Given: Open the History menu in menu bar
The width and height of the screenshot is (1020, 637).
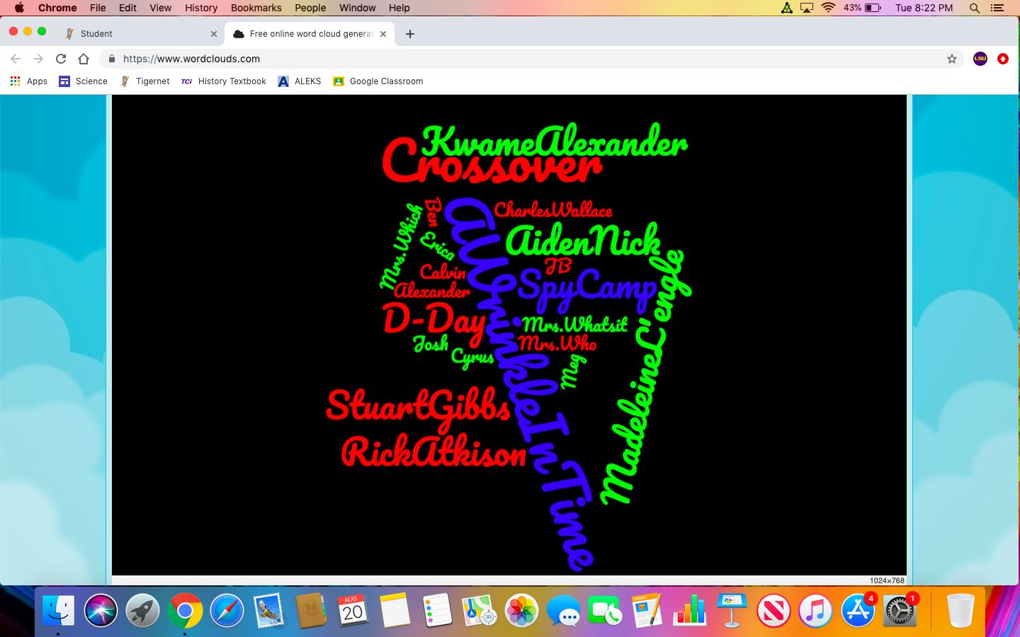Looking at the screenshot, I should click(201, 8).
